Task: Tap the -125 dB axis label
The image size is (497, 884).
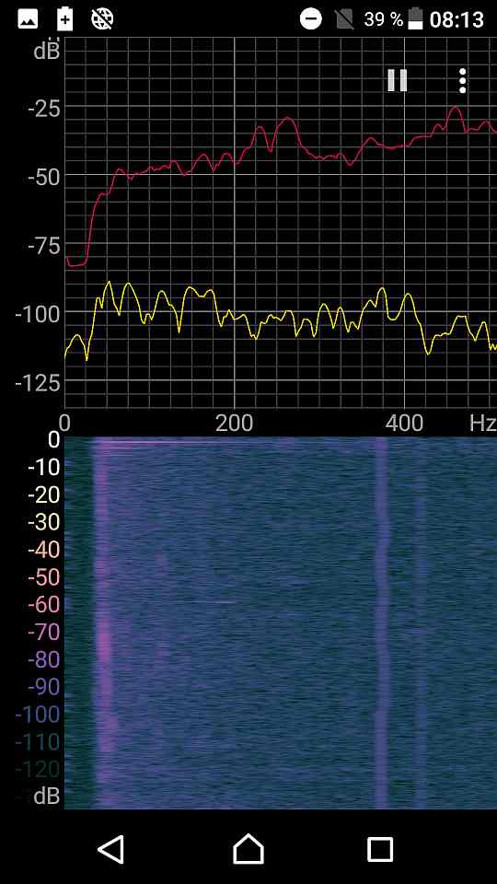Action: [38, 384]
